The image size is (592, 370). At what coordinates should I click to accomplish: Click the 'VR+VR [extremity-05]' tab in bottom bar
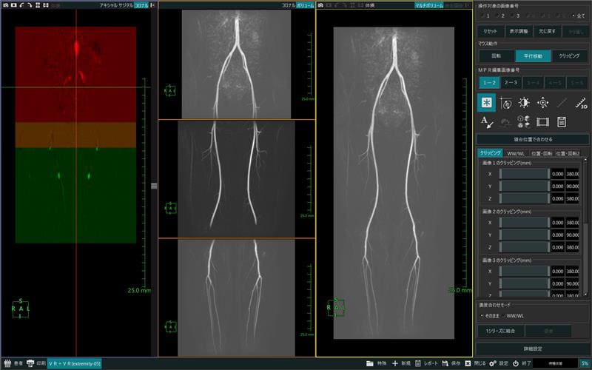75,363
